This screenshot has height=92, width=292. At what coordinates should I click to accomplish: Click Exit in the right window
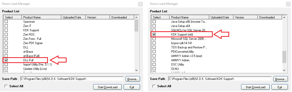[280, 87]
